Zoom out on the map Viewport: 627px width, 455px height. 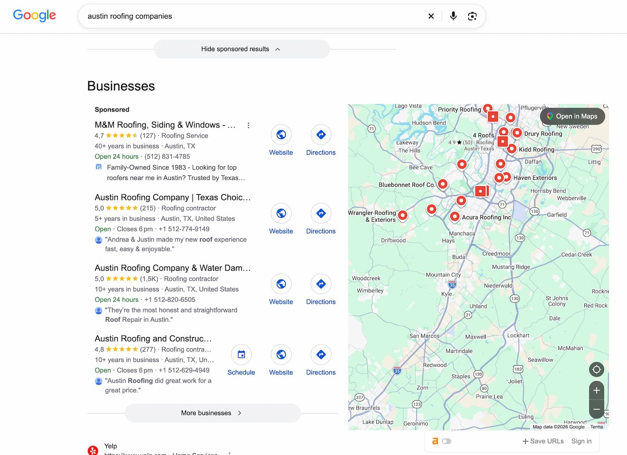pyautogui.click(x=597, y=409)
